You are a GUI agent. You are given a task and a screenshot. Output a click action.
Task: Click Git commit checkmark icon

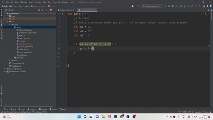188,6
